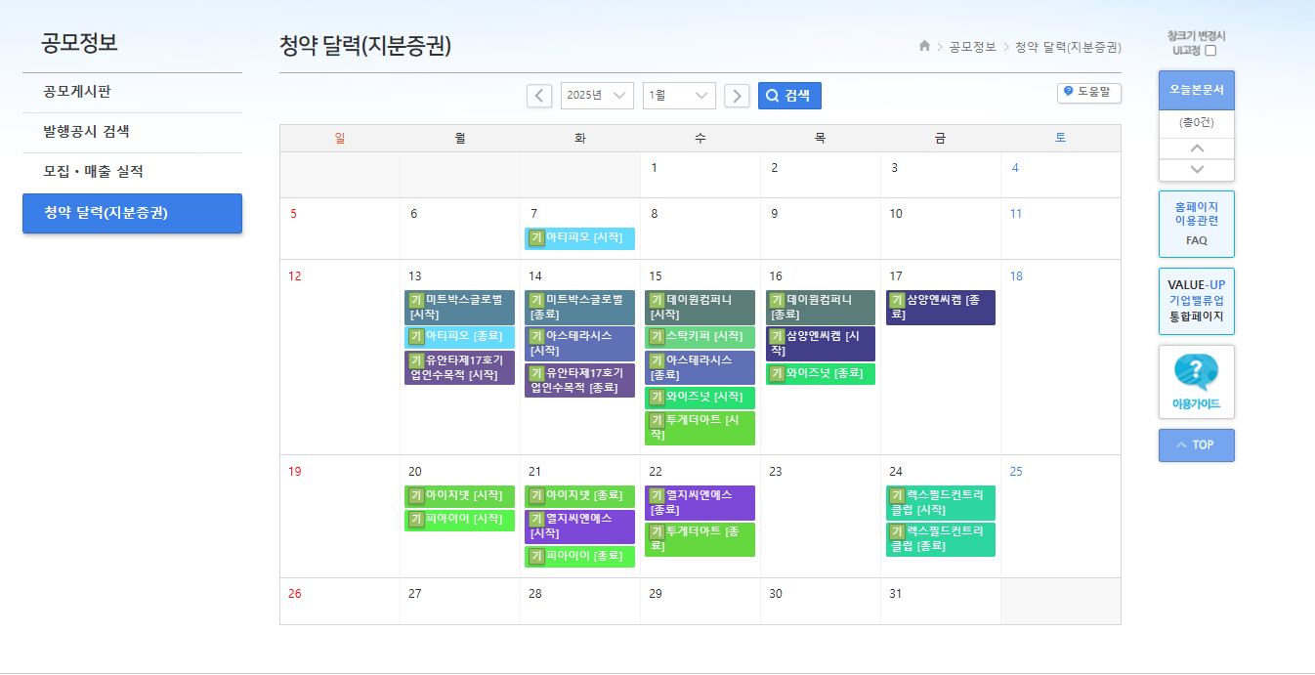Screen dimensions: 1315x675
Task: Toggle the 창크기 변경시 UI고정 checkbox
Action: [1210, 50]
